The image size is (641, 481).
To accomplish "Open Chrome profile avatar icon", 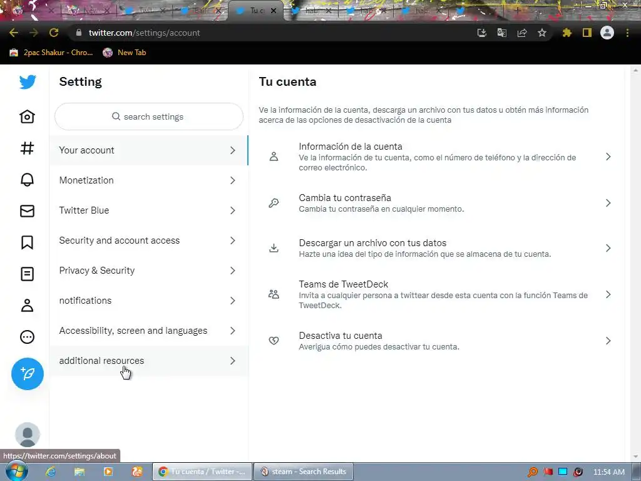I will [607, 33].
